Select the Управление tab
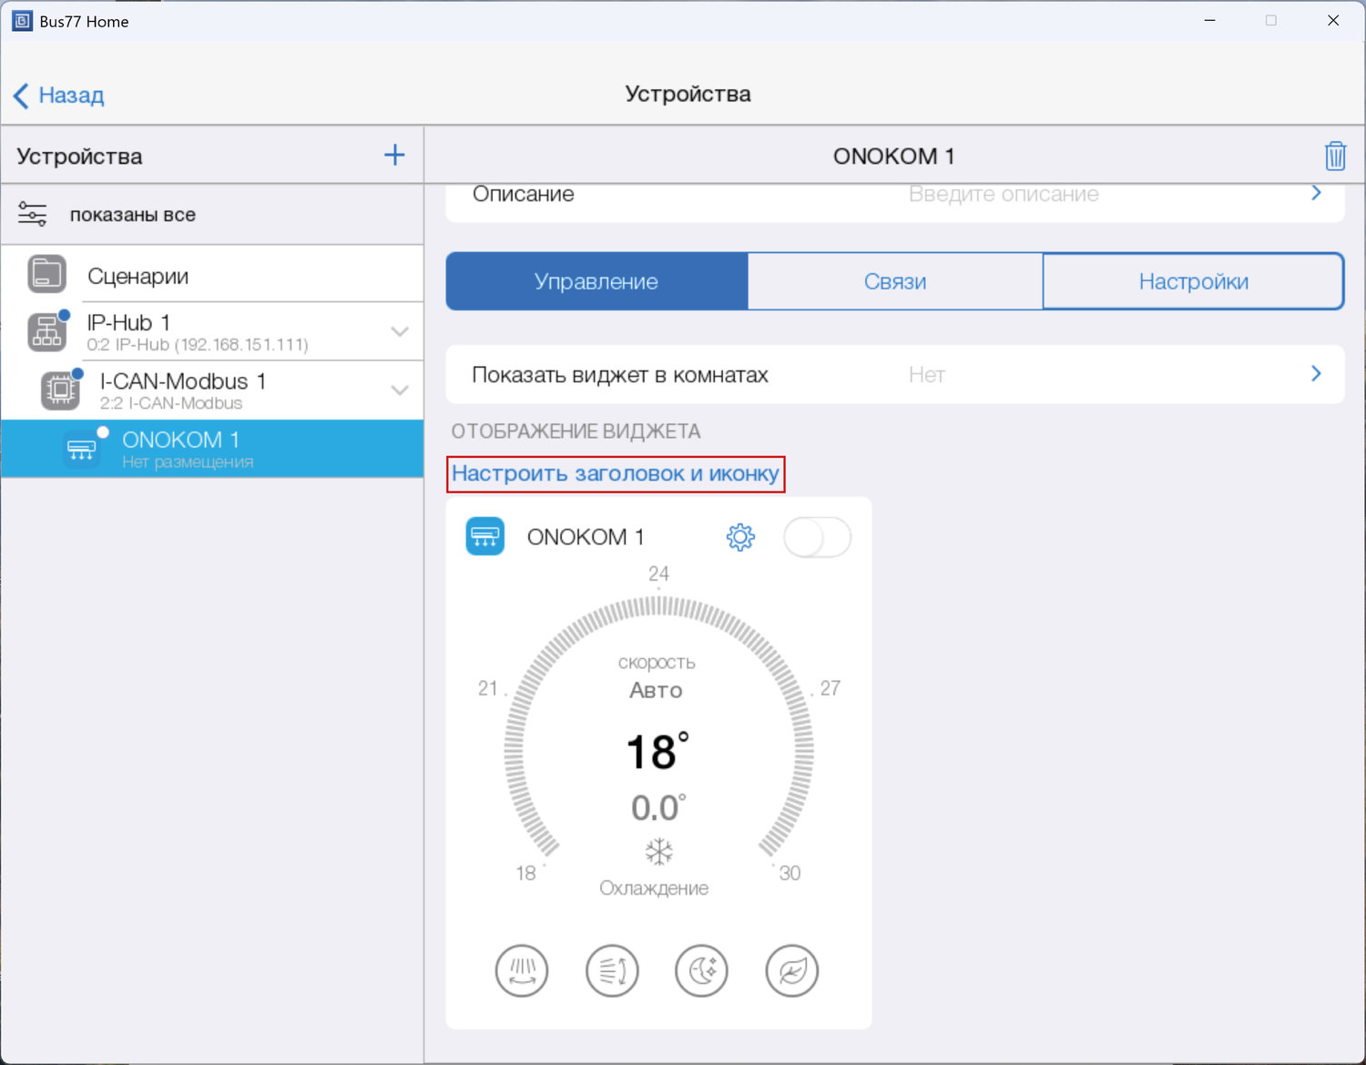 596,281
